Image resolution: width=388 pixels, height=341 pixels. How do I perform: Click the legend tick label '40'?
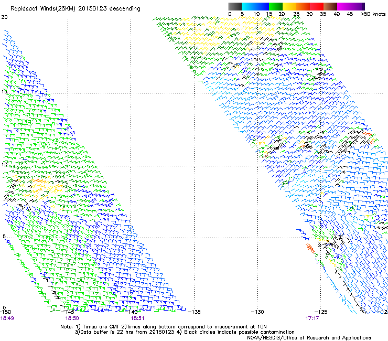point(337,14)
